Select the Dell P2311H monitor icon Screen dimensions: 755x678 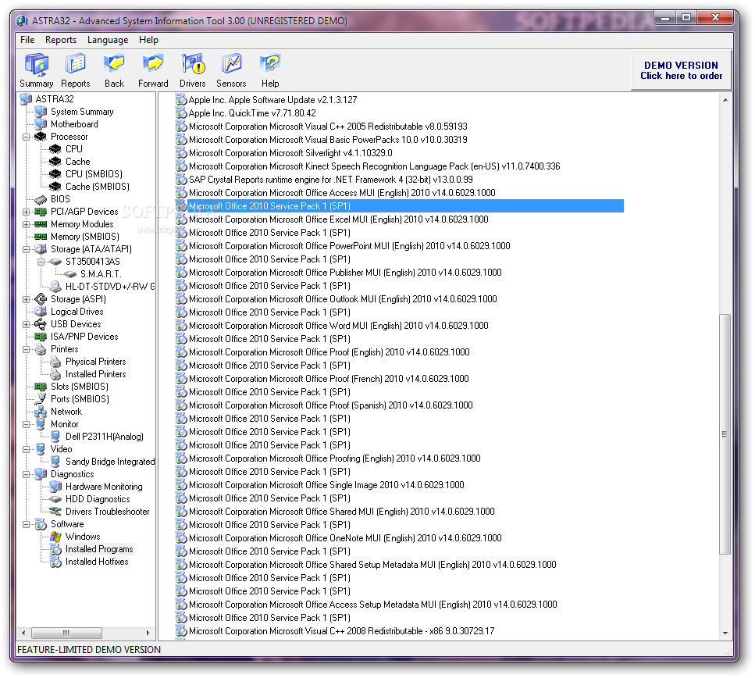point(55,437)
